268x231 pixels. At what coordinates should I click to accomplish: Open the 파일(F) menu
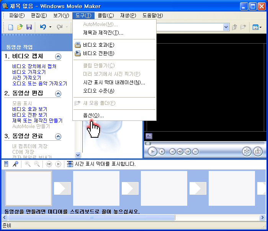[x=17, y=16]
